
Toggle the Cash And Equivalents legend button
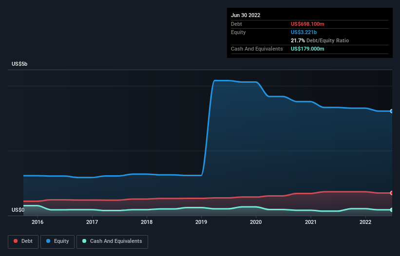[112, 241]
